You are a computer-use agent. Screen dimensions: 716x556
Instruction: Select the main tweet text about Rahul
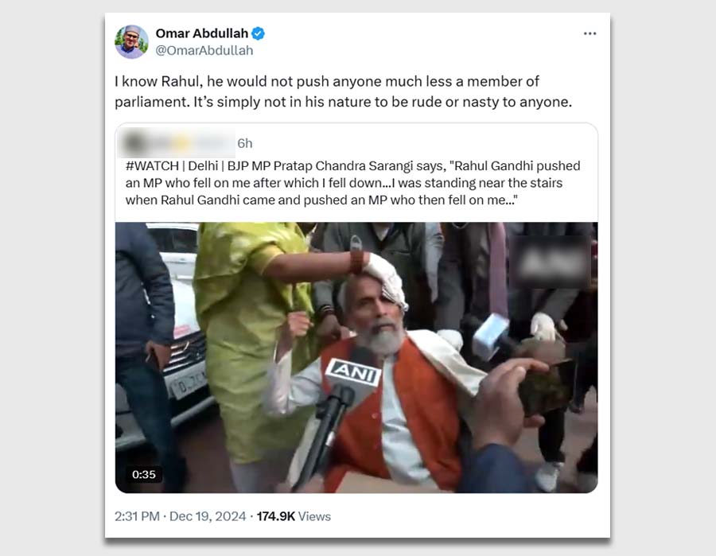[x=343, y=91]
